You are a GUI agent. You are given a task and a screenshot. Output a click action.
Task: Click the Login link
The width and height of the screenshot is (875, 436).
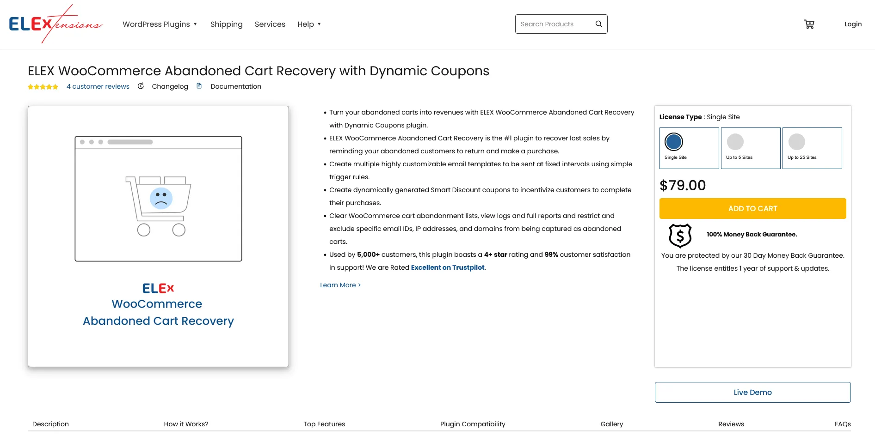[x=853, y=24]
